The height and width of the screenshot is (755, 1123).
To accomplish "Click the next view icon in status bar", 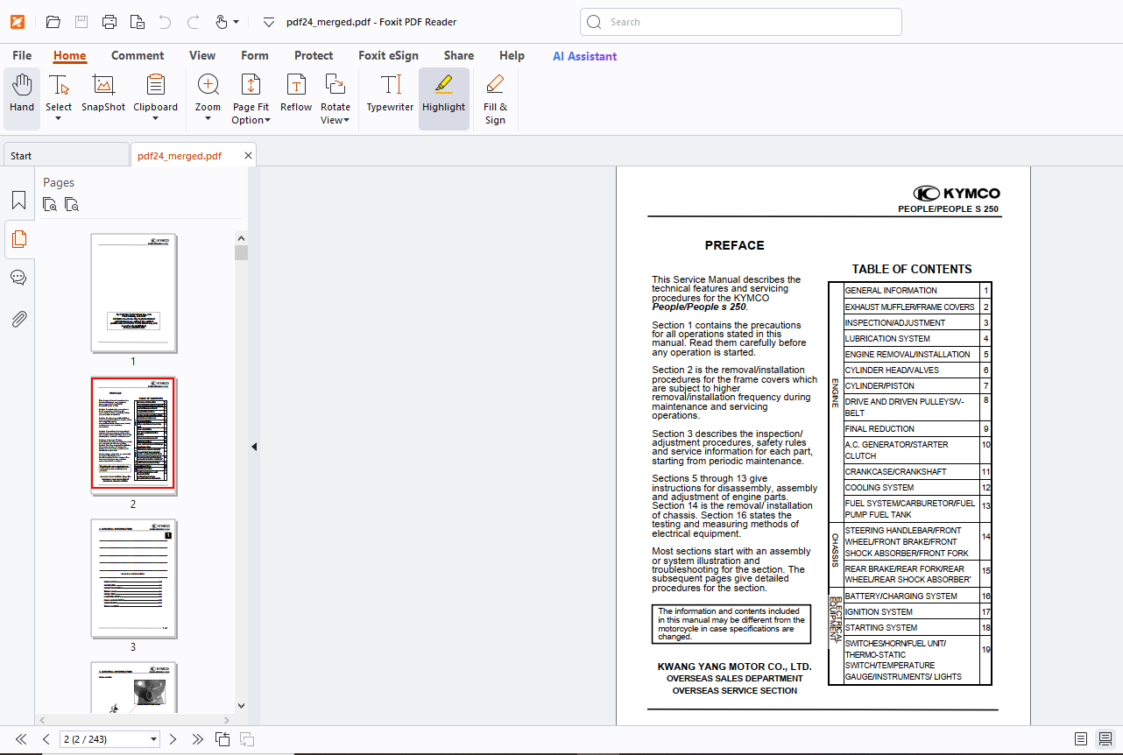I will pyautogui.click(x=247, y=739).
